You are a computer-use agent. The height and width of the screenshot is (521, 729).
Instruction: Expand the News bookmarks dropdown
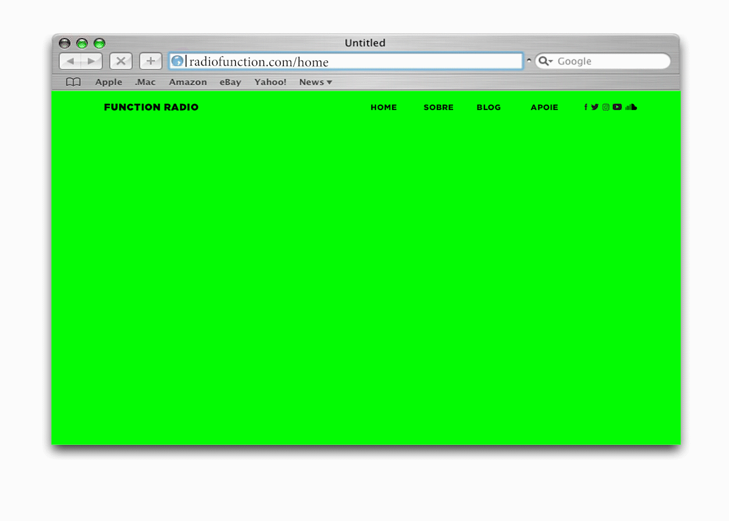point(316,82)
